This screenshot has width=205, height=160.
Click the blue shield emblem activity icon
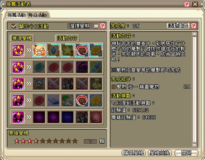[54, 50]
